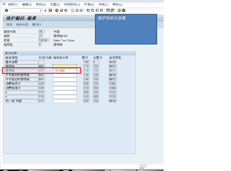Click tax rate field for 消费税贷方
231x171 pixels.
pos(65,84)
